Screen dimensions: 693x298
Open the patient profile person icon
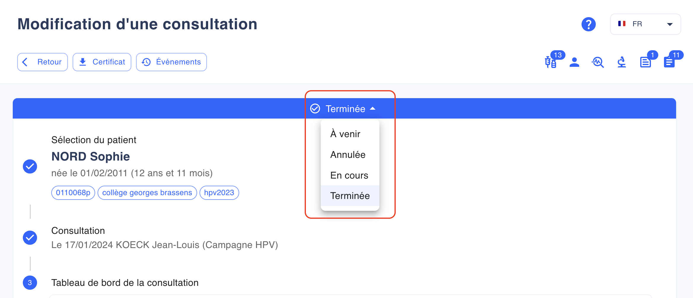pyautogui.click(x=574, y=62)
